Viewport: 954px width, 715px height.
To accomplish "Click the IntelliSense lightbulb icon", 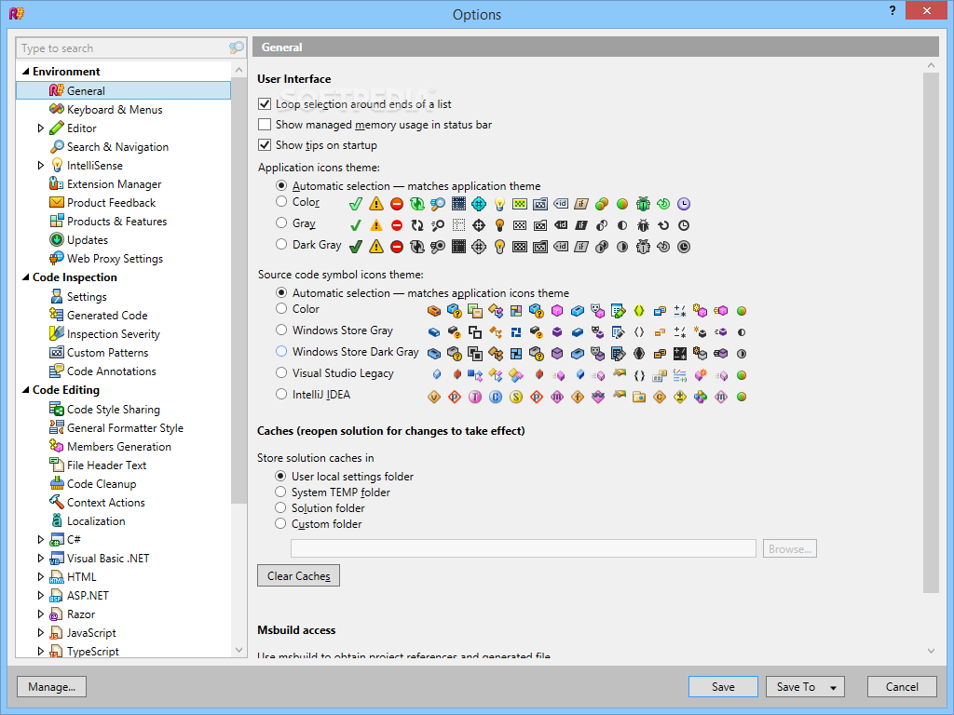I will pos(57,166).
